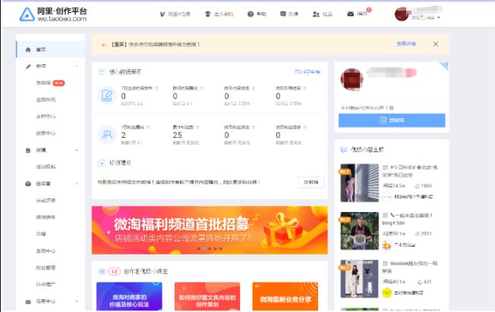Open the chat bubble feedback link
Image resolution: width=495 pixels, height=312 pixels.
288,14
